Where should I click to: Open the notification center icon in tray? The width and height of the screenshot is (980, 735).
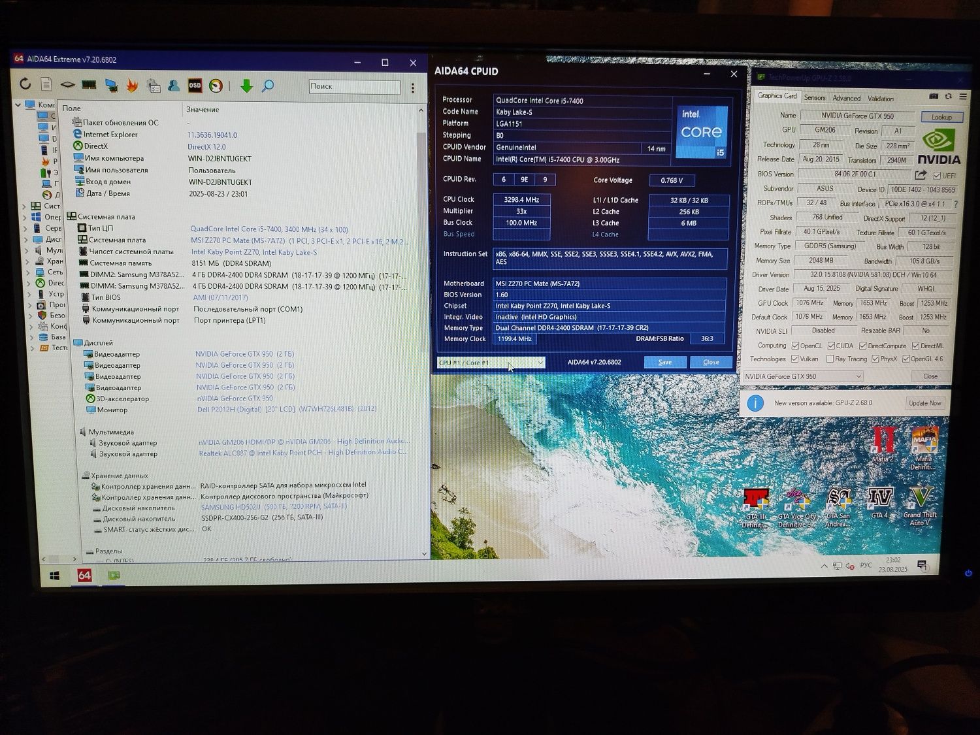(922, 565)
